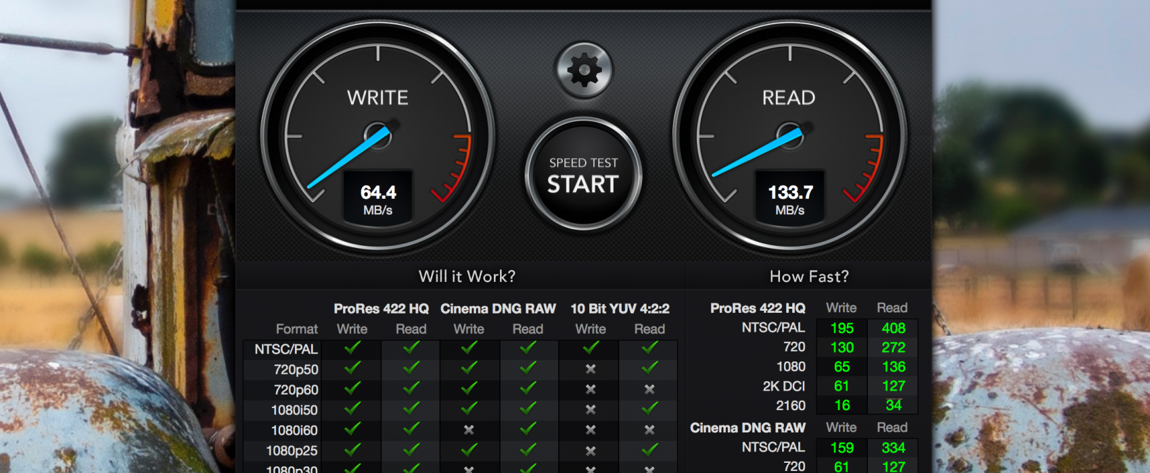The height and width of the screenshot is (473, 1150).
Task: Click ProRes 422 HQ header in Will it Work table
Action: point(381,309)
